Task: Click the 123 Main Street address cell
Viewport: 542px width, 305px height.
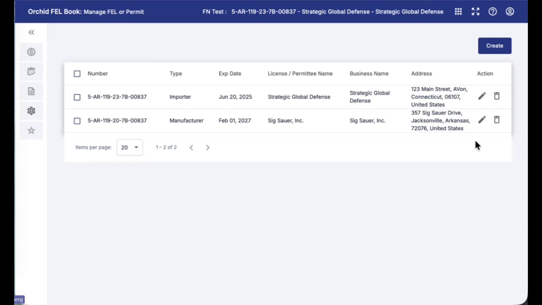Action: (x=439, y=97)
